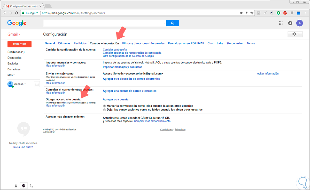310x190 pixels.
Task: Open Otra configuración de la Cuenta de Google
Action: tap(128, 56)
